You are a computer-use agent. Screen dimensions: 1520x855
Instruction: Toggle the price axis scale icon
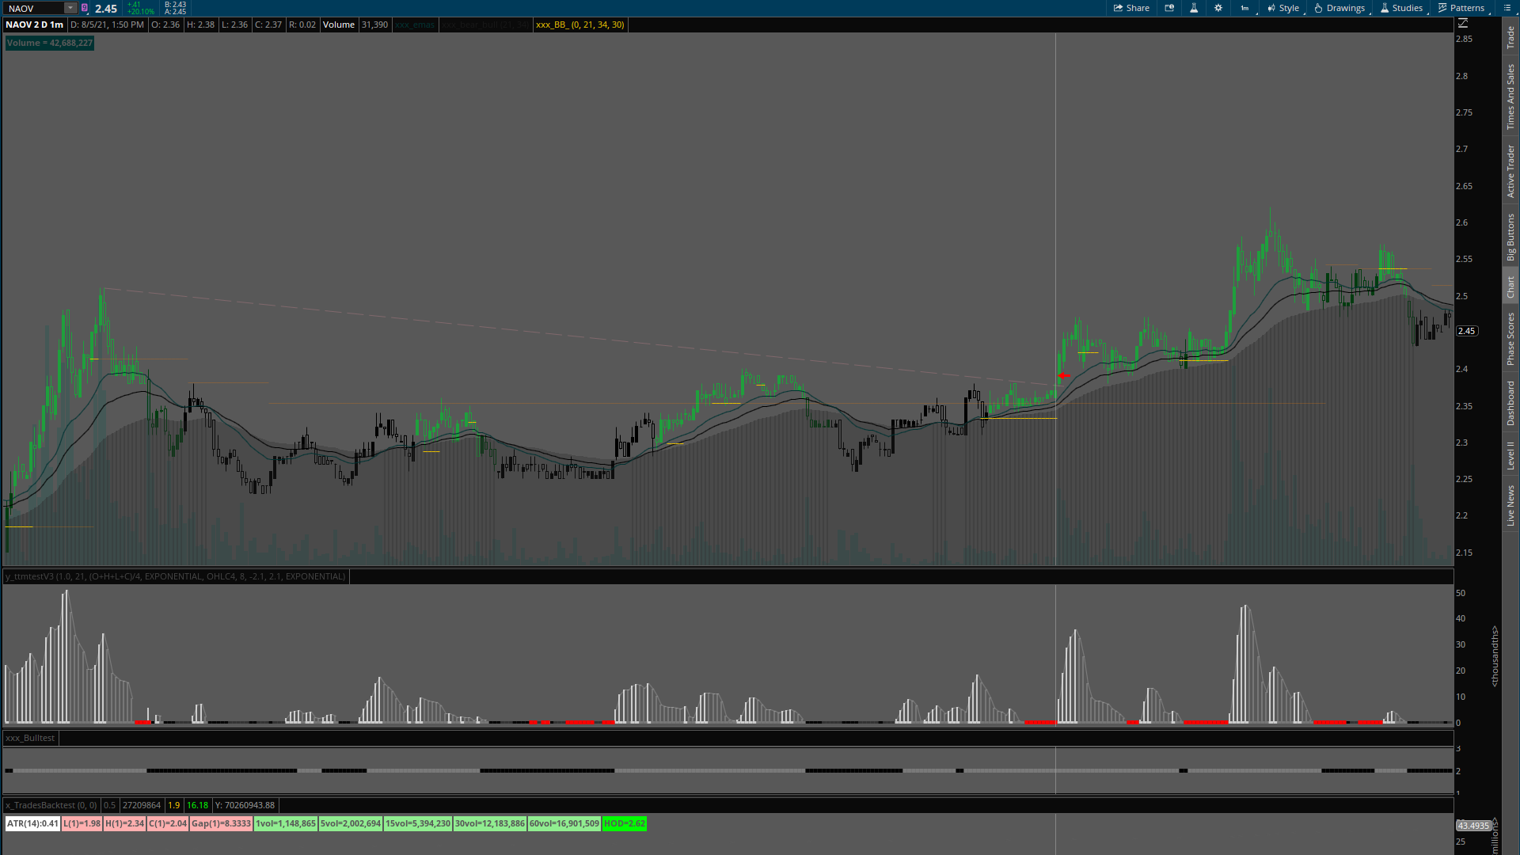1463,24
